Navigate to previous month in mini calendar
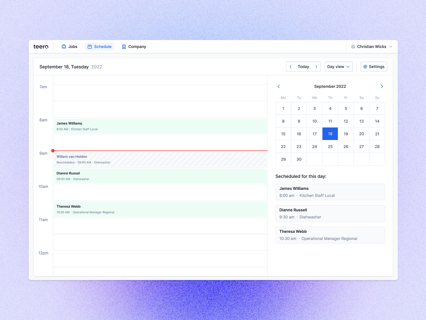Image resolution: width=426 pixels, height=320 pixels. point(278,86)
